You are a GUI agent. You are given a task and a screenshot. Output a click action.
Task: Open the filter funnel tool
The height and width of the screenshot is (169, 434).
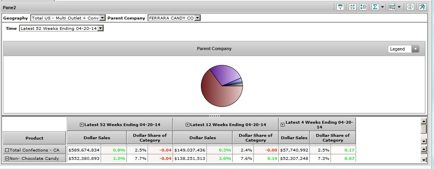tap(340, 7)
